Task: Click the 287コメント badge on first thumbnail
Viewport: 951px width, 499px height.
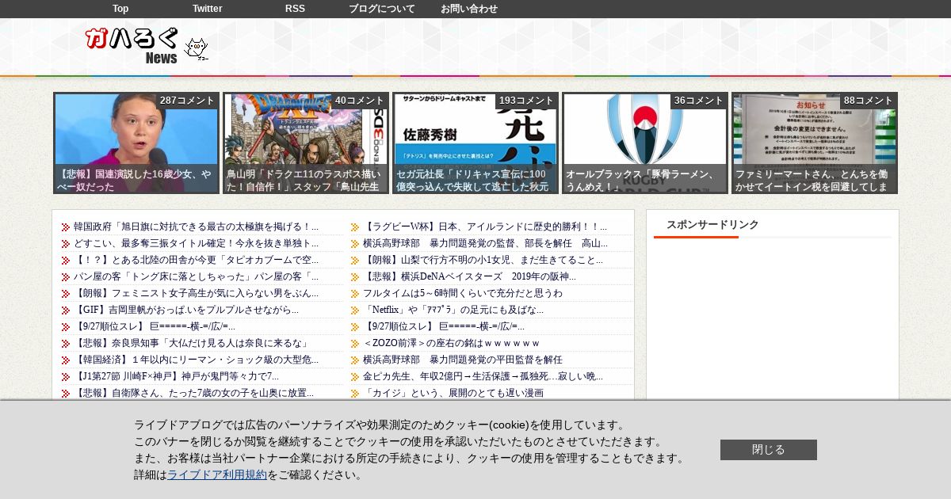Action: 187,101
